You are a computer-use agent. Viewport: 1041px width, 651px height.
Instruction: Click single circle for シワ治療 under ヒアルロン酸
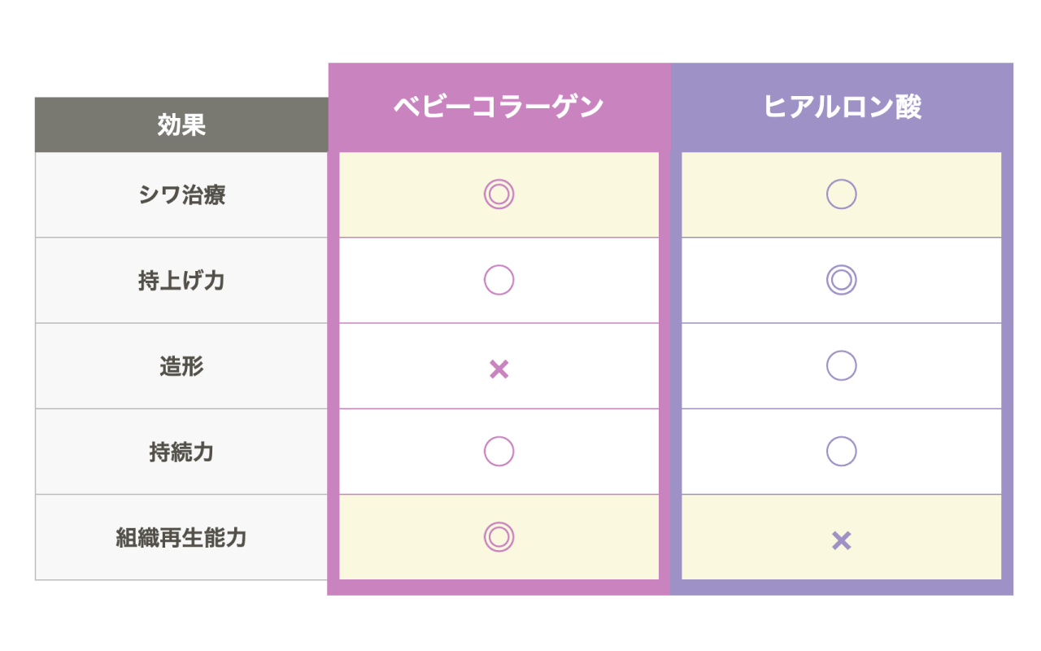coord(841,194)
